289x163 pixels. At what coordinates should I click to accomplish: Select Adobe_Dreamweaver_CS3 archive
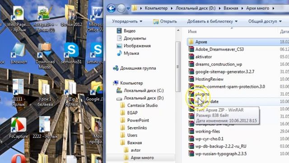(216, 49)
